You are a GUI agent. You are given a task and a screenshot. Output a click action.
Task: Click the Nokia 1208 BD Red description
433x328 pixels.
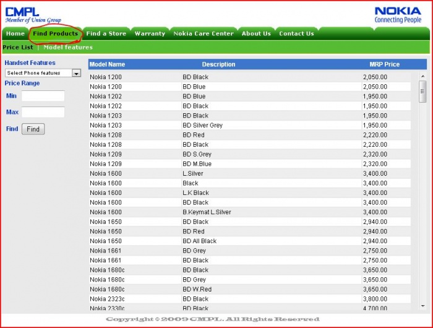tap(194, 135)
